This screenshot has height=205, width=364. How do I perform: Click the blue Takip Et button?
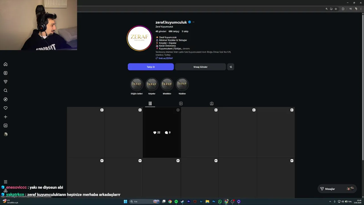tap(151, 67)
